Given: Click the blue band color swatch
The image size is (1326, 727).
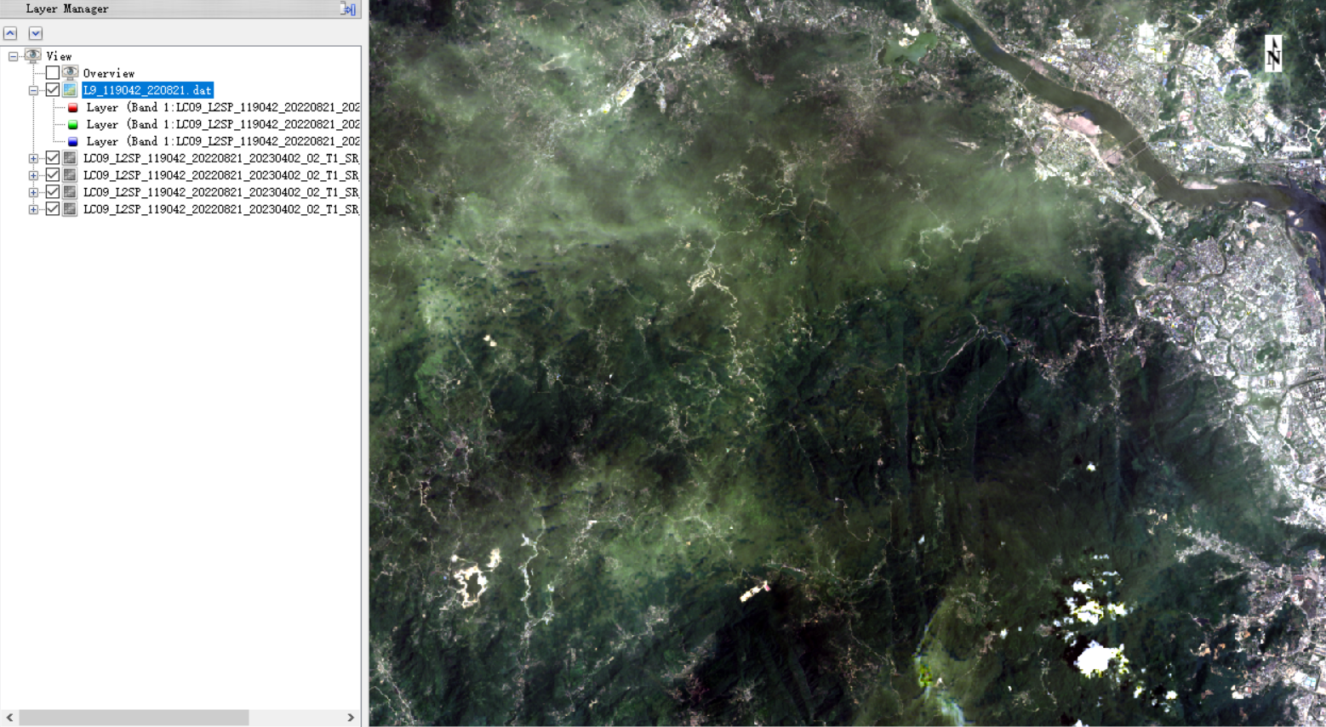Looking at the screenshot, I should [72, 142].
